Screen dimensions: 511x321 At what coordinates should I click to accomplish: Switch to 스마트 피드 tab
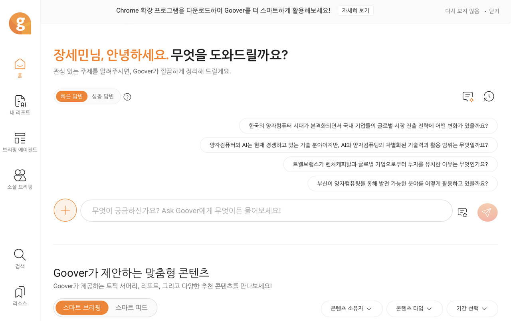[x=132, y=307]
